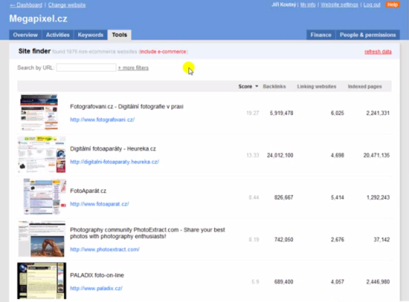Click linking websites value 5,414
The width and height of the screenshot is (409, 302).
point(338,197)
